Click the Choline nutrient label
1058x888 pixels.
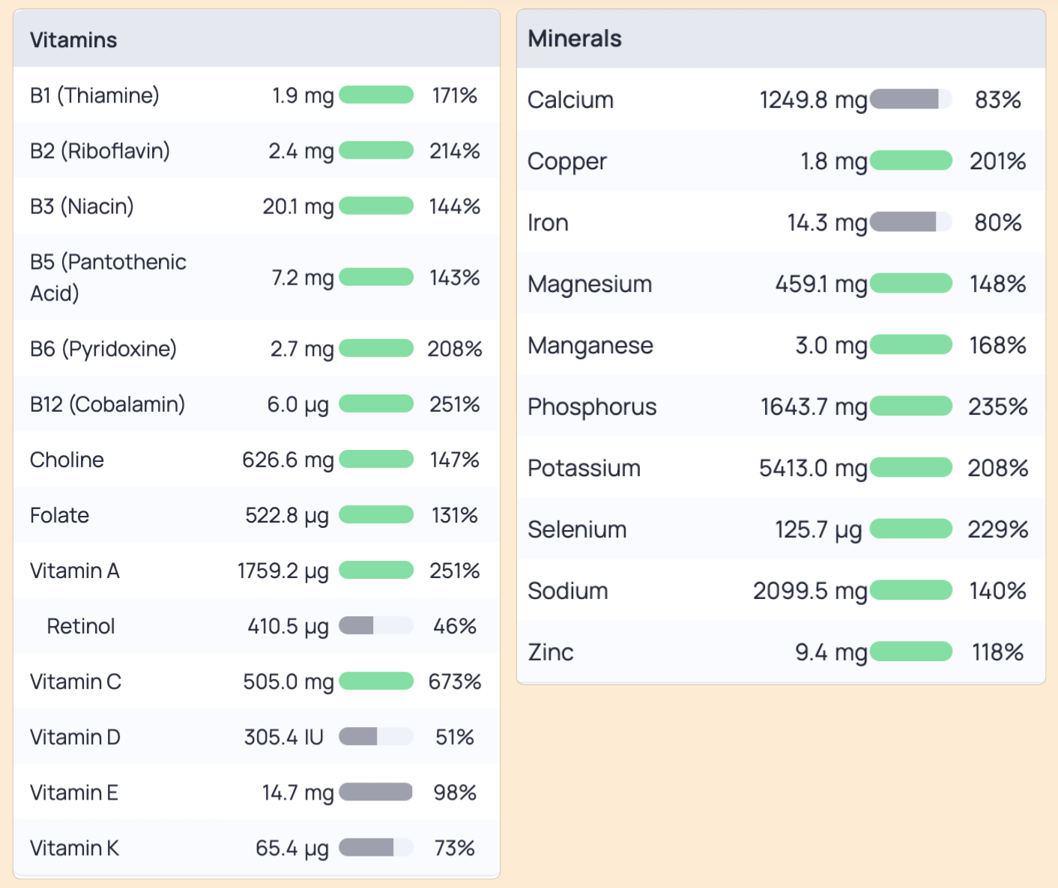pos(67,460)
